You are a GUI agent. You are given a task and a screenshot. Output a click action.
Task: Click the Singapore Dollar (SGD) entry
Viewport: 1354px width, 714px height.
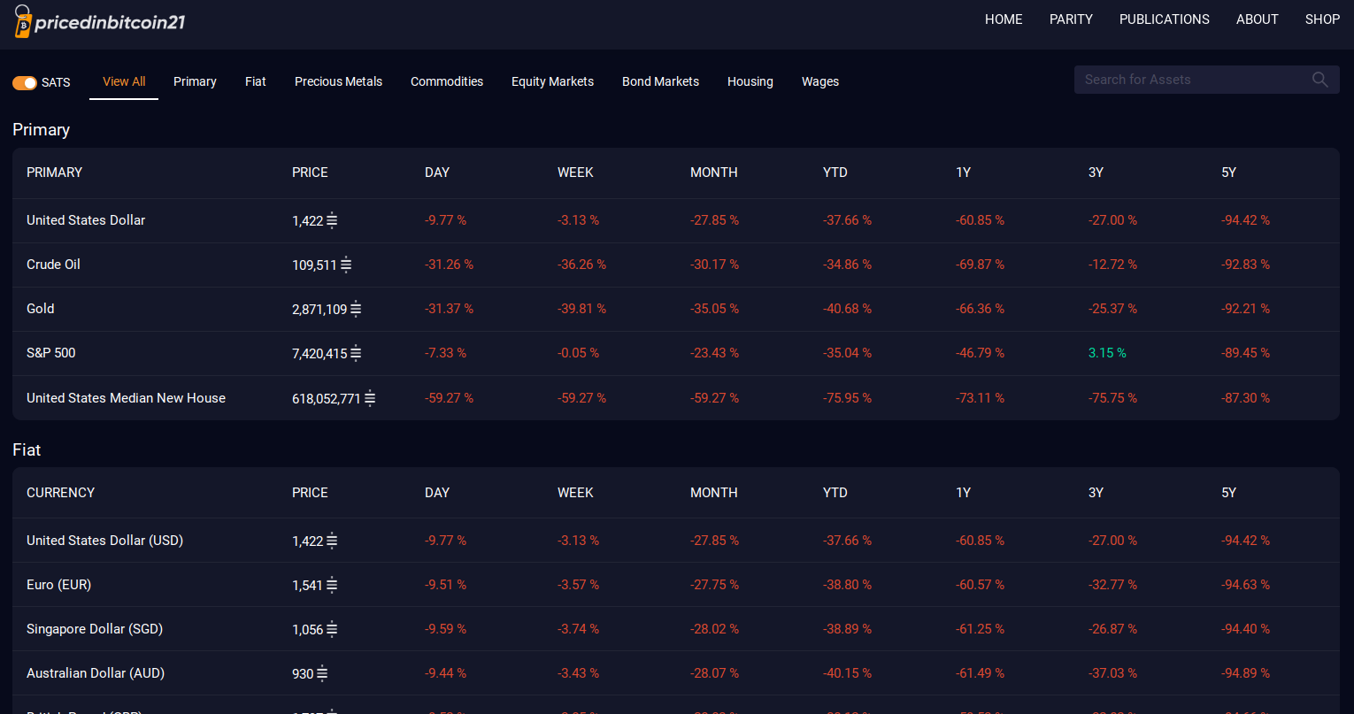pyautogui.click(x=95, y=629)
